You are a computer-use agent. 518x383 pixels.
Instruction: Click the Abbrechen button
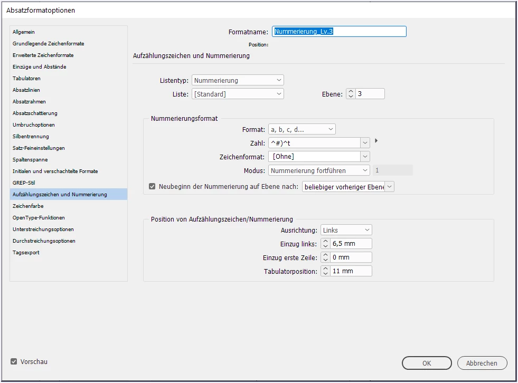482,363
